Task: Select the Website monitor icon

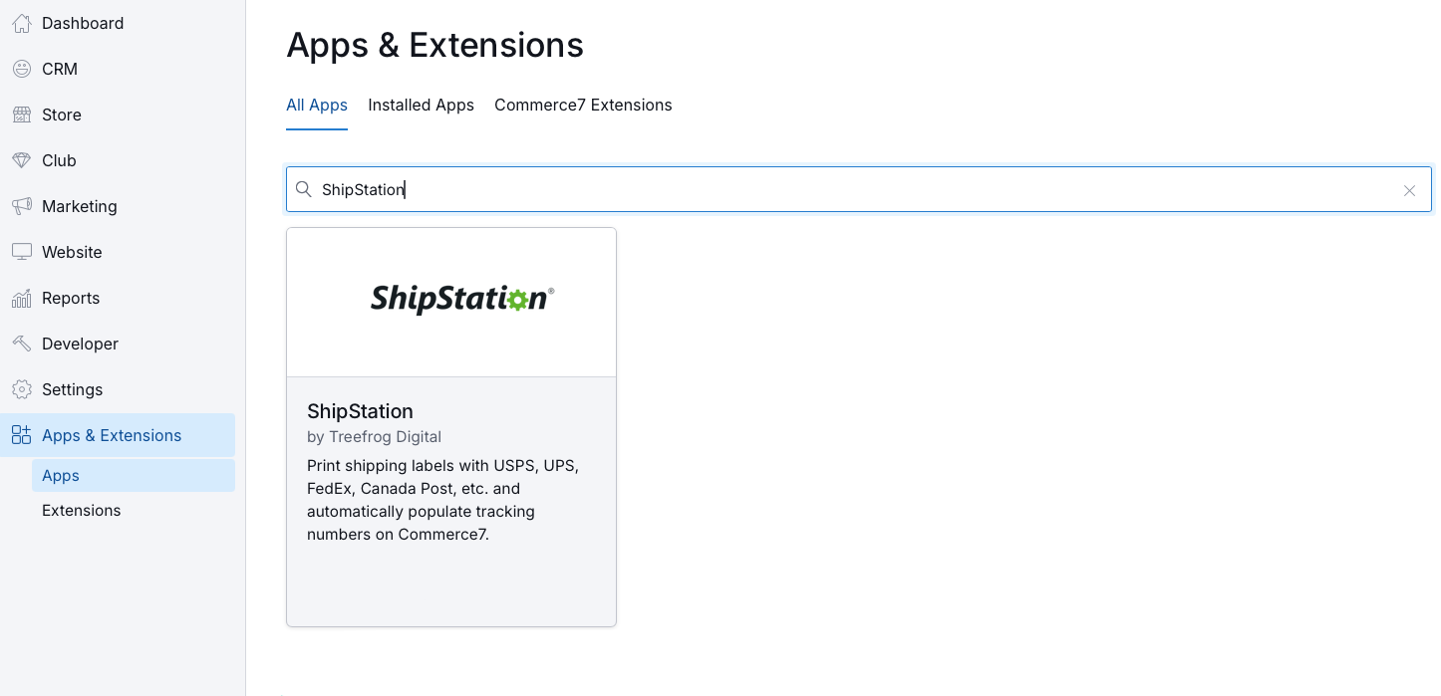Action: (x=21, y=252)
